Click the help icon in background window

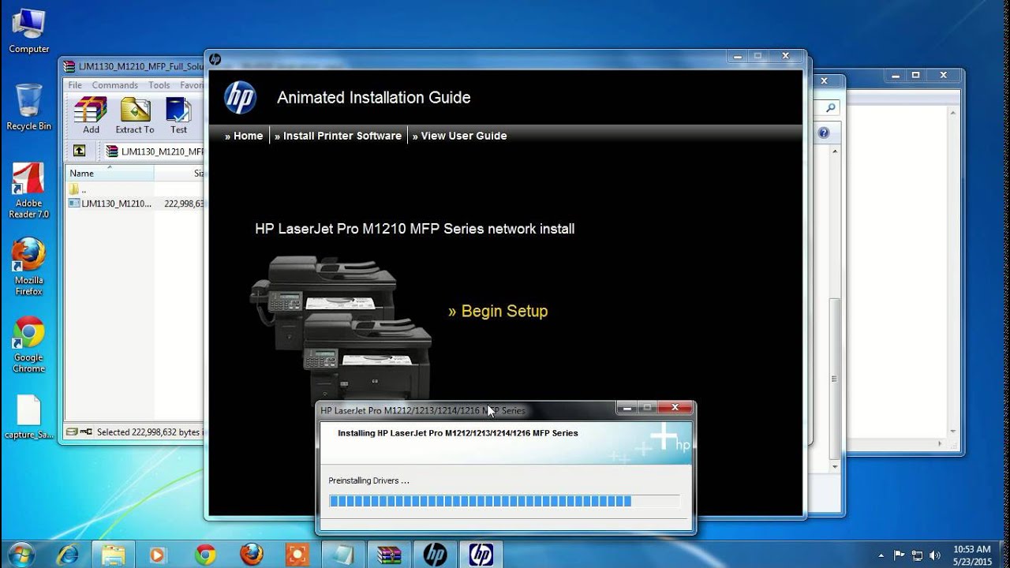click(x=824, y=133)
